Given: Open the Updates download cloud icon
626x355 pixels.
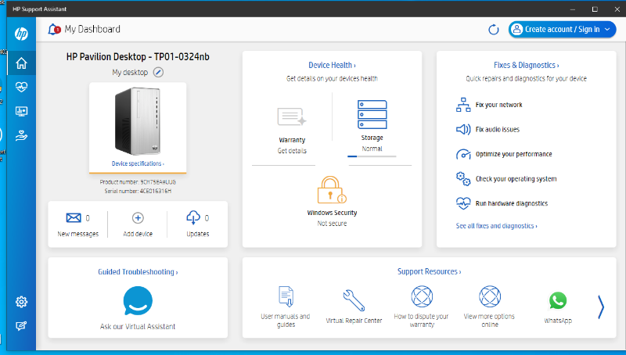Looking at the screenshot, I should (193, 218).
